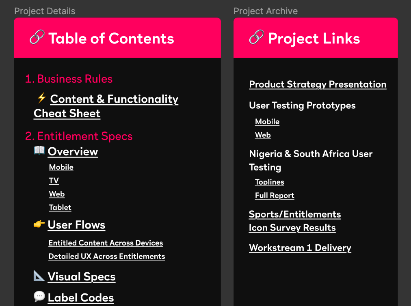Image resolution: width=411 pixels, height=306 pixels.
Task: Click the speech bubble icon beside Label Codes
Action: pyautogui.click(x=39, y=296)
